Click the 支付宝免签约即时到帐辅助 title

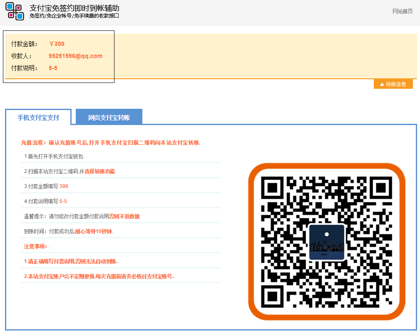[75, 8]
